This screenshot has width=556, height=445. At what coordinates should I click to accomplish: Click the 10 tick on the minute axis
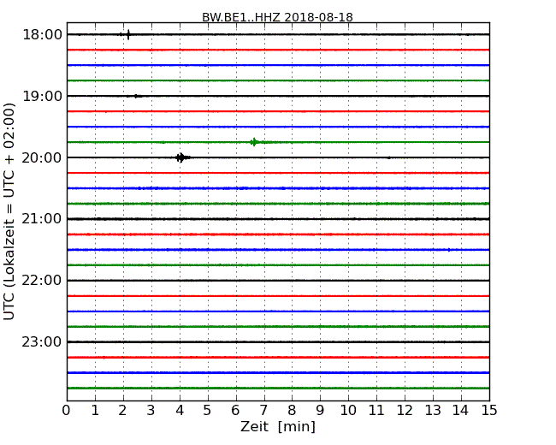click(x=348, y=411)
